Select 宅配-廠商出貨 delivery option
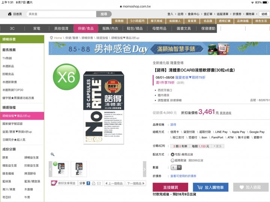This screenshot has width=270, height=202. point(172,154)
